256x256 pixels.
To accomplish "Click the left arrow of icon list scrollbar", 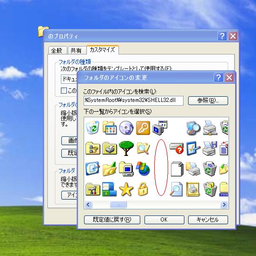I will pos(88,204).
